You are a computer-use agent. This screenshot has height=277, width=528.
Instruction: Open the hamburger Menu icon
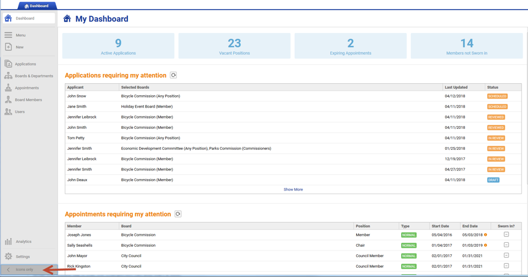(x=8, y=35)
